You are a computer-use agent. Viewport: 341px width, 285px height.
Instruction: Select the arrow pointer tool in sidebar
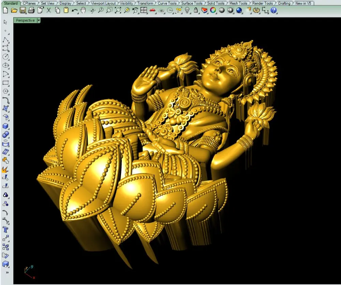[5, 22]
